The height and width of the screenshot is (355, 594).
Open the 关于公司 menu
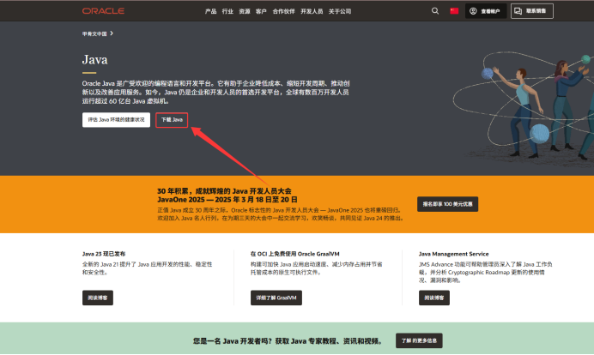tap(340, 11)
